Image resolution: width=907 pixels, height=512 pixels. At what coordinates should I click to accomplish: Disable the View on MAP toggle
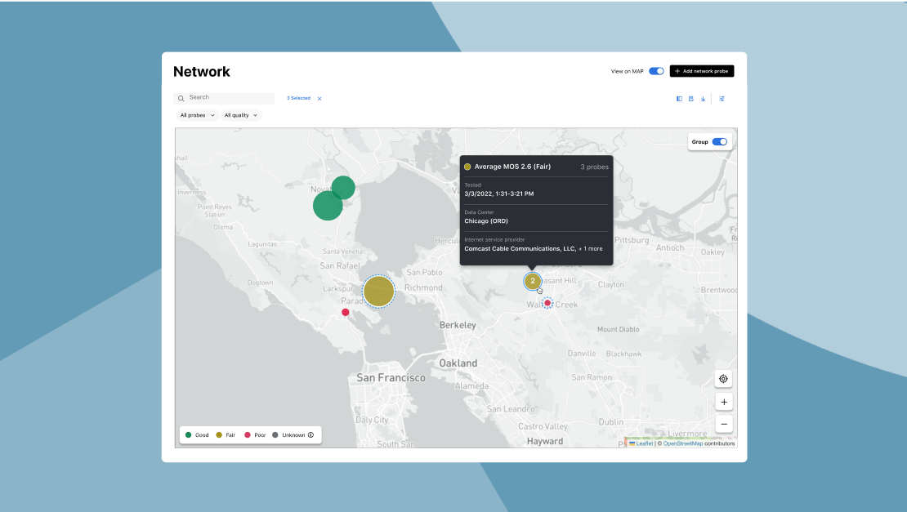656,71
